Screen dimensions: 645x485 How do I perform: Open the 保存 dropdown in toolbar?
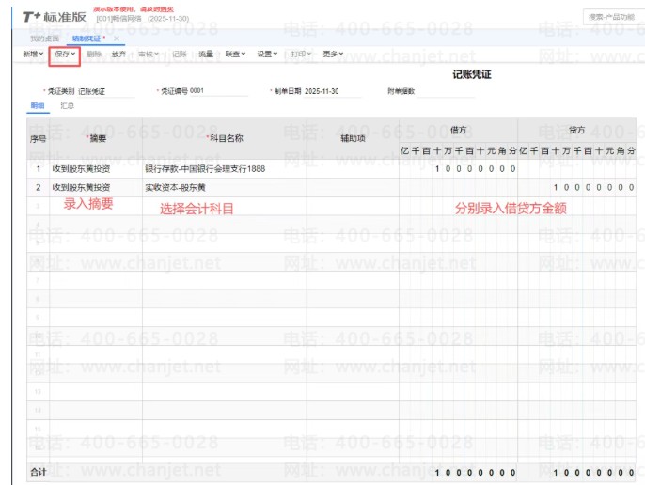coord(65,54)
